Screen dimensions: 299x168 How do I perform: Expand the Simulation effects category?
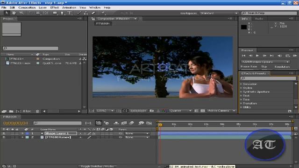[241, 84]
